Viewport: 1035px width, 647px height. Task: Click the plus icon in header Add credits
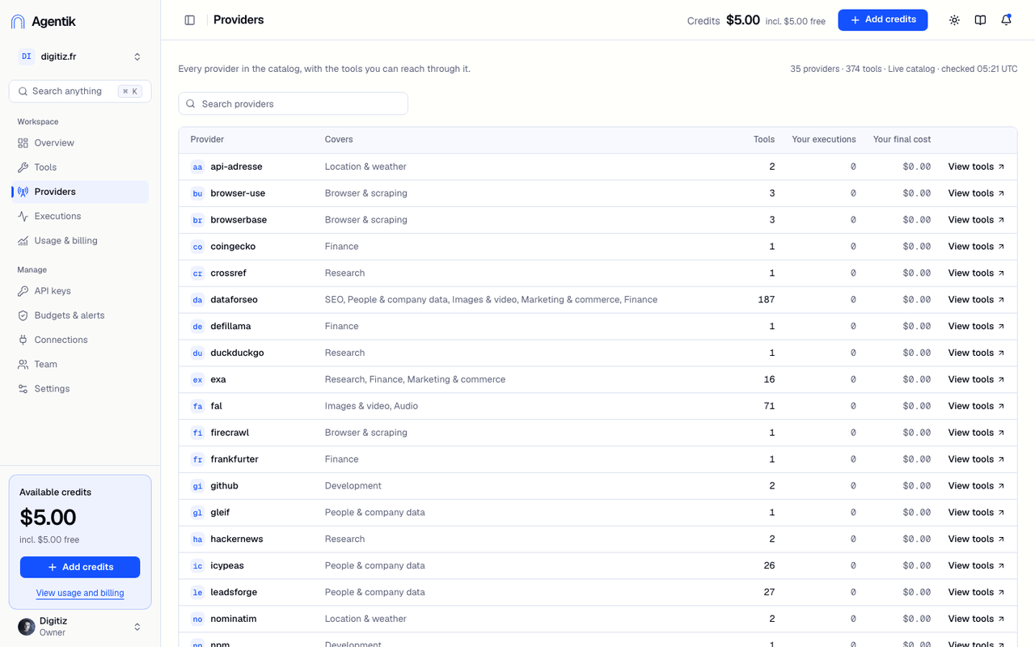tap(855, 20)
